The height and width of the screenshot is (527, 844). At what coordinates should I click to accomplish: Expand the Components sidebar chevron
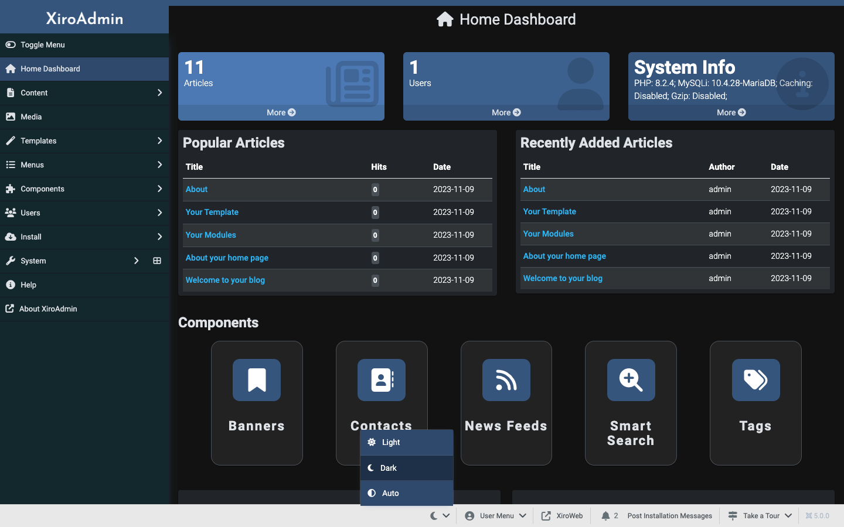point(159,189)
